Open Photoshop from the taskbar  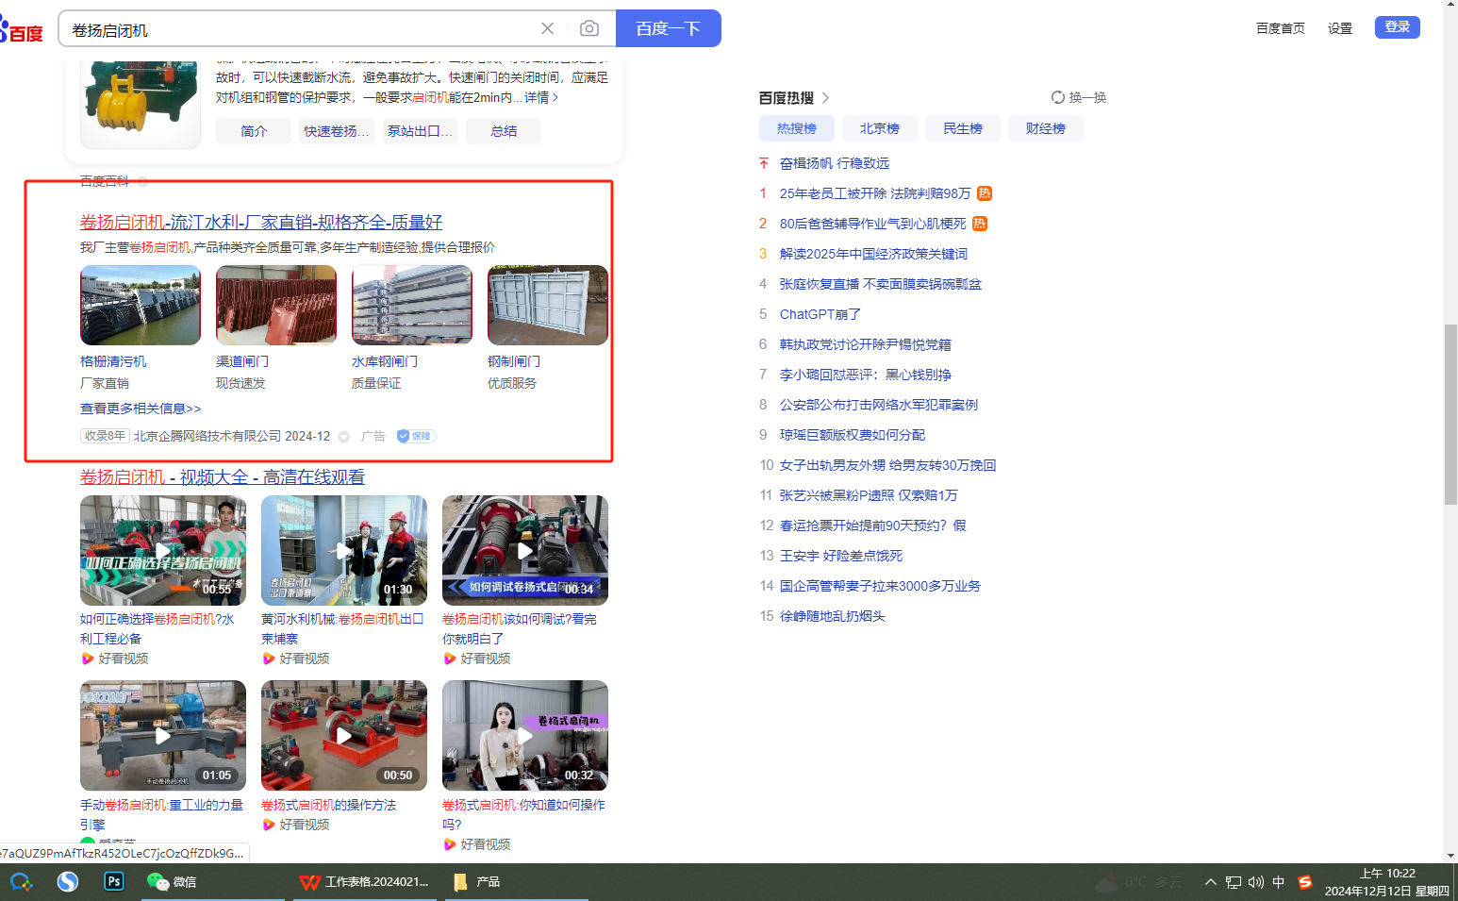[x=114, y=881]
